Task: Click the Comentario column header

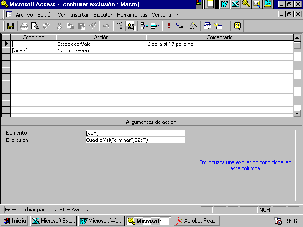Action: coord(220,37)
